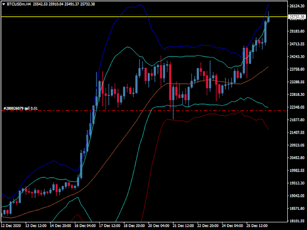Click price scale value 20452.80
Screen dimensions: 307x230
coord(297,158)
